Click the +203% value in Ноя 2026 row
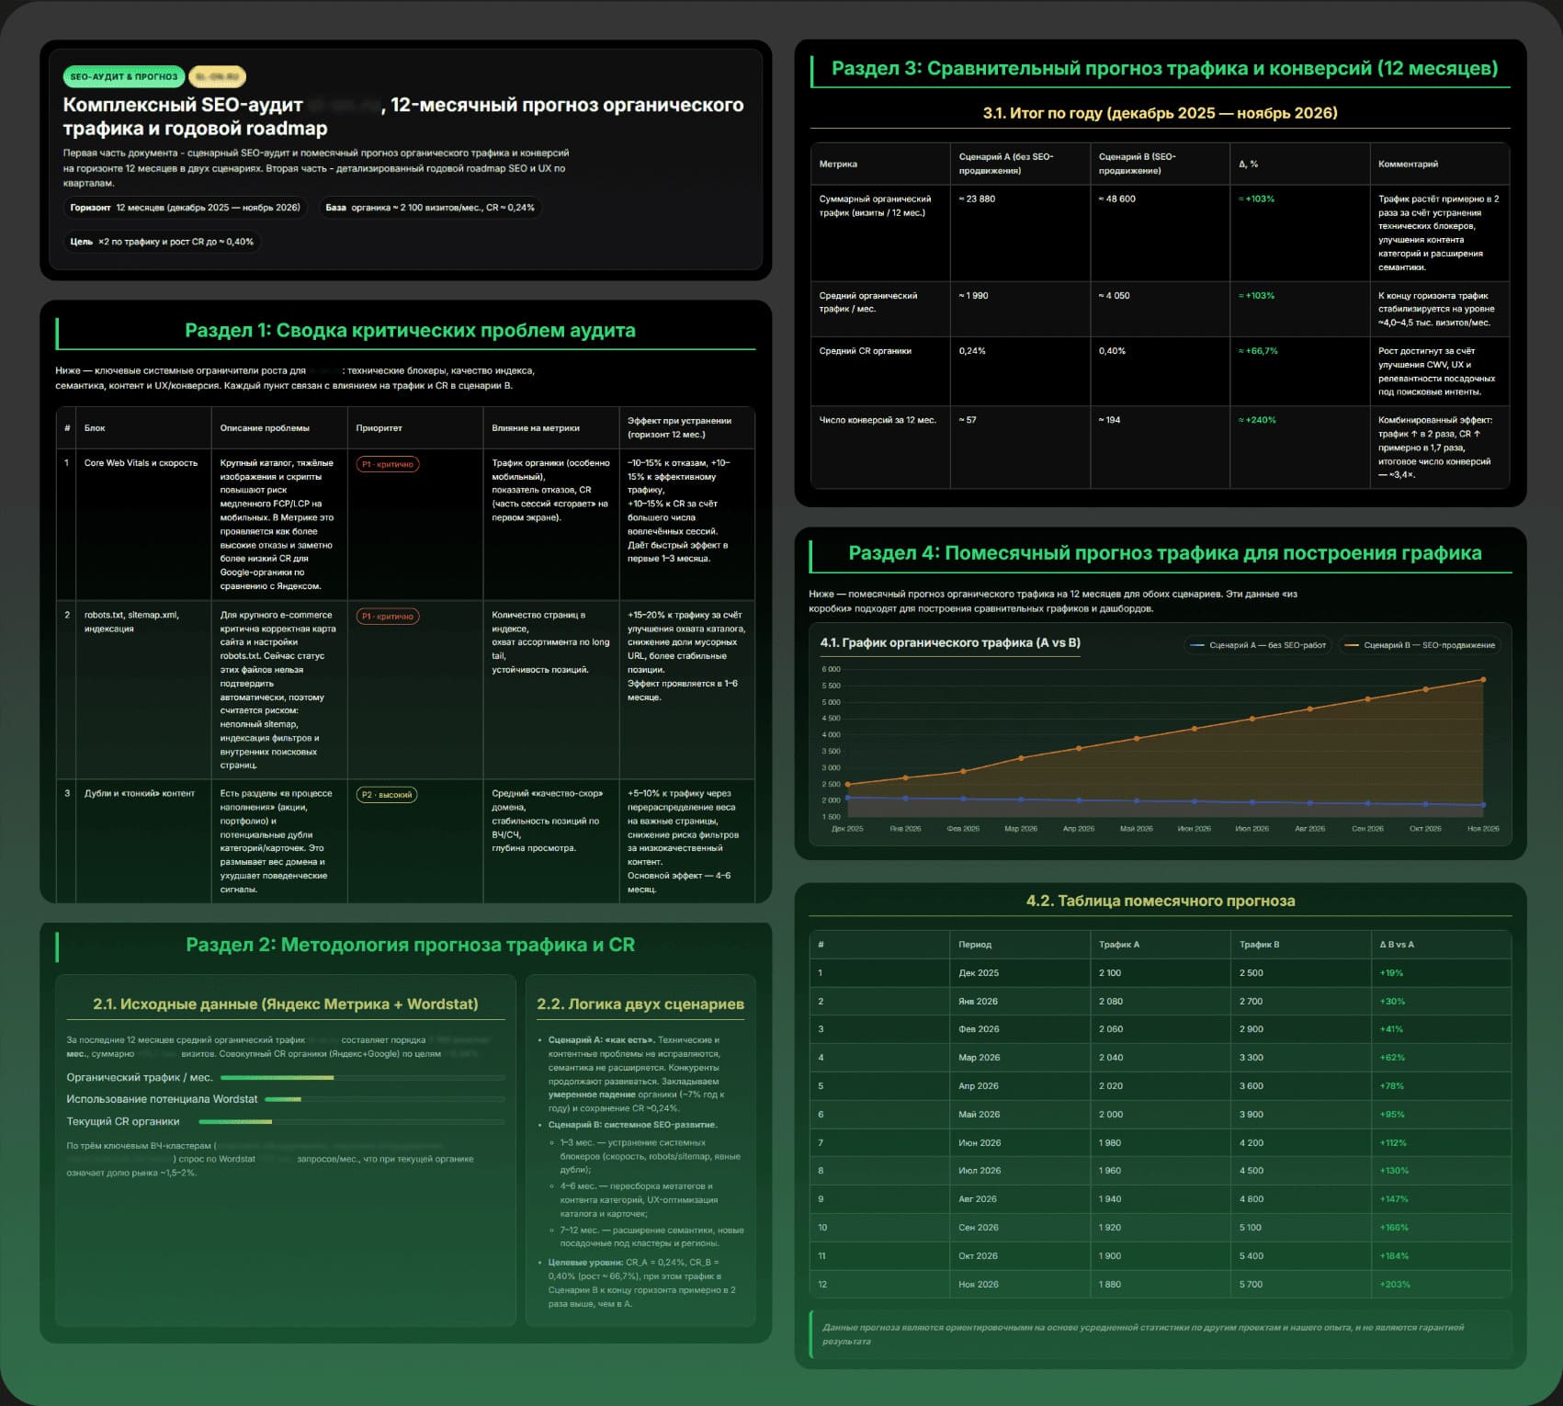The height and width of the screenshot is (1406, 1563). click(x=1394, y=1285)
